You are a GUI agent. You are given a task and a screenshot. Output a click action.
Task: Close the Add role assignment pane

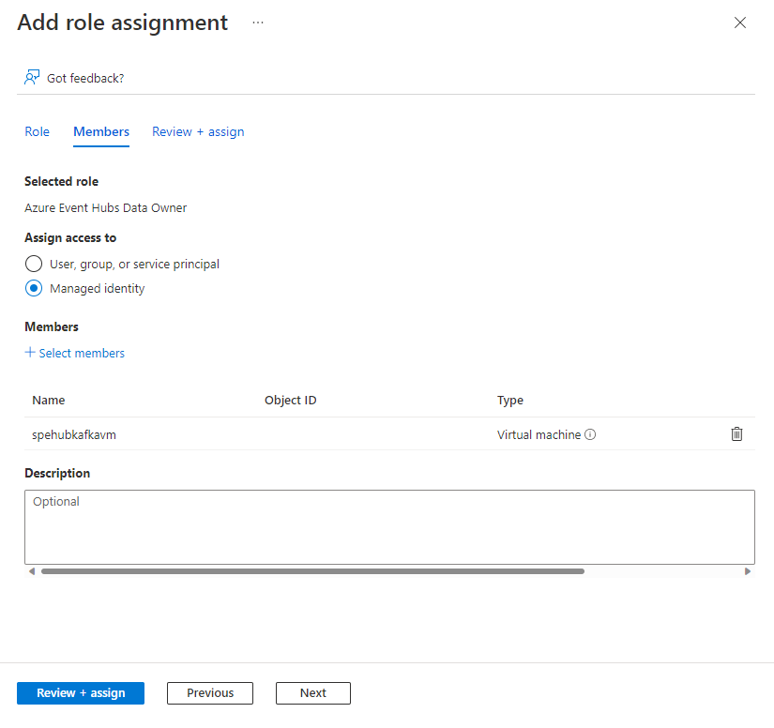tap(740, 23)
